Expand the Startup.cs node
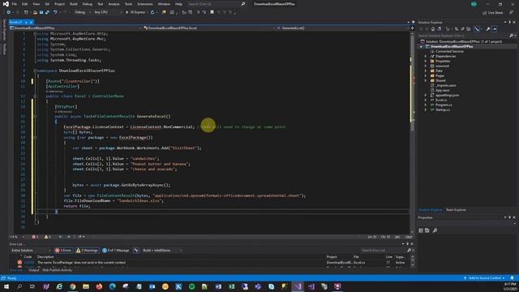Image resolution: width=519 pixels, height=292 pixels. pos(426,109)
